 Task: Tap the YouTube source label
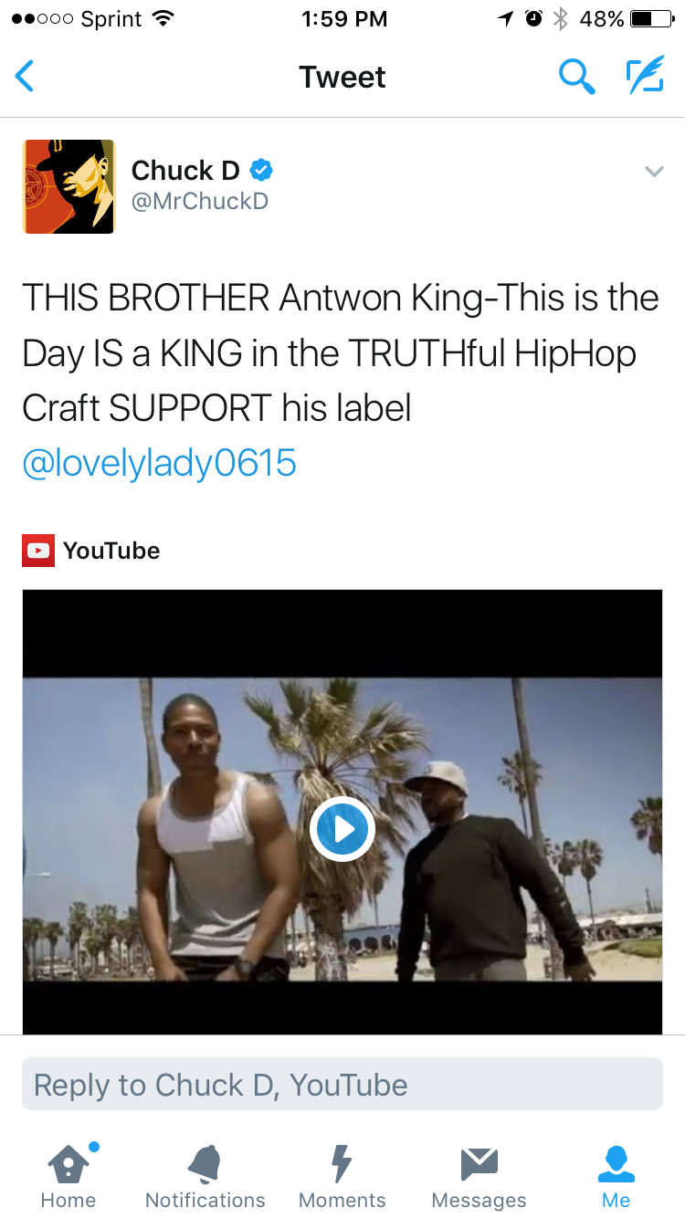coord(111,551)
